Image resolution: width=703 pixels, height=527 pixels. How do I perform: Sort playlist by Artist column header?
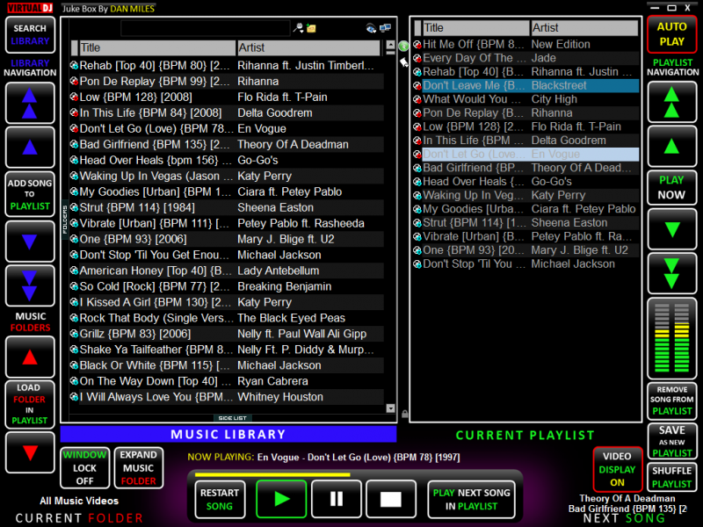584,28
